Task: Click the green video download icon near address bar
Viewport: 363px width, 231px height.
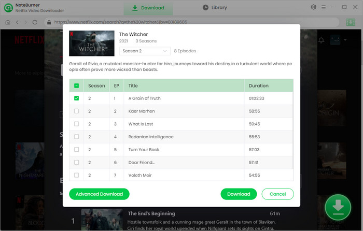Action: coord(351,22)
